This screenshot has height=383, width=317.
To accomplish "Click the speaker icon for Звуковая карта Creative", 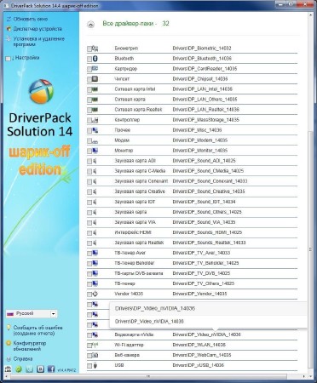I will pyautogui.click(x=95, y=191).
